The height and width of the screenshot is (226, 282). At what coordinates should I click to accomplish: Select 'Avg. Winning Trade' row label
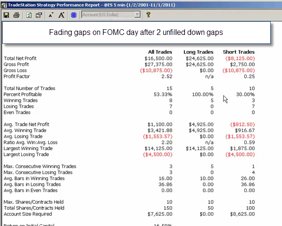point(25,130)
